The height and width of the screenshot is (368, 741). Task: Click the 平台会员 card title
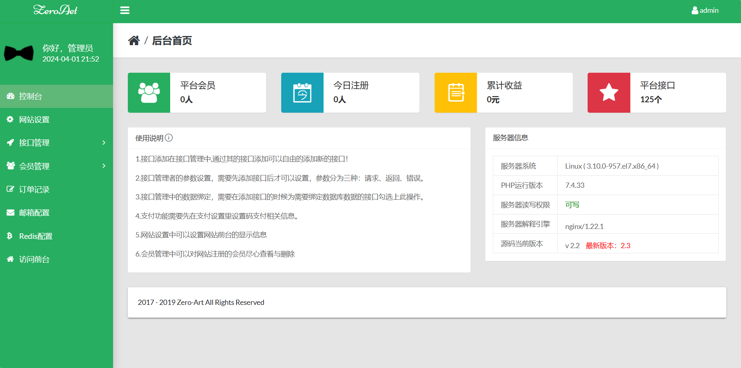coord(198,85)
